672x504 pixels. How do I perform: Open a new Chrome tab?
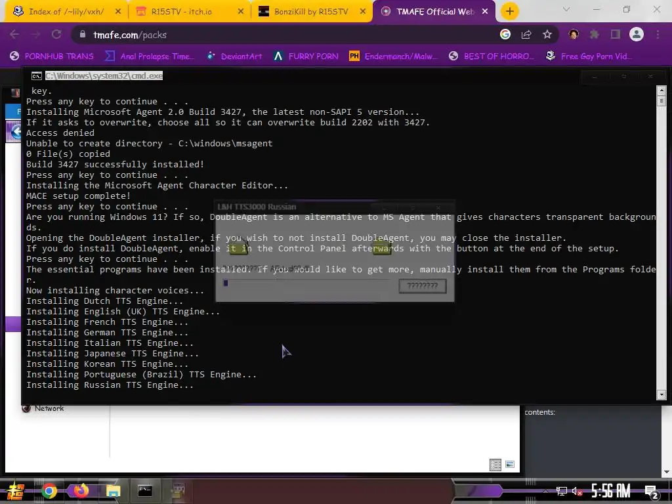click(509, 12)
